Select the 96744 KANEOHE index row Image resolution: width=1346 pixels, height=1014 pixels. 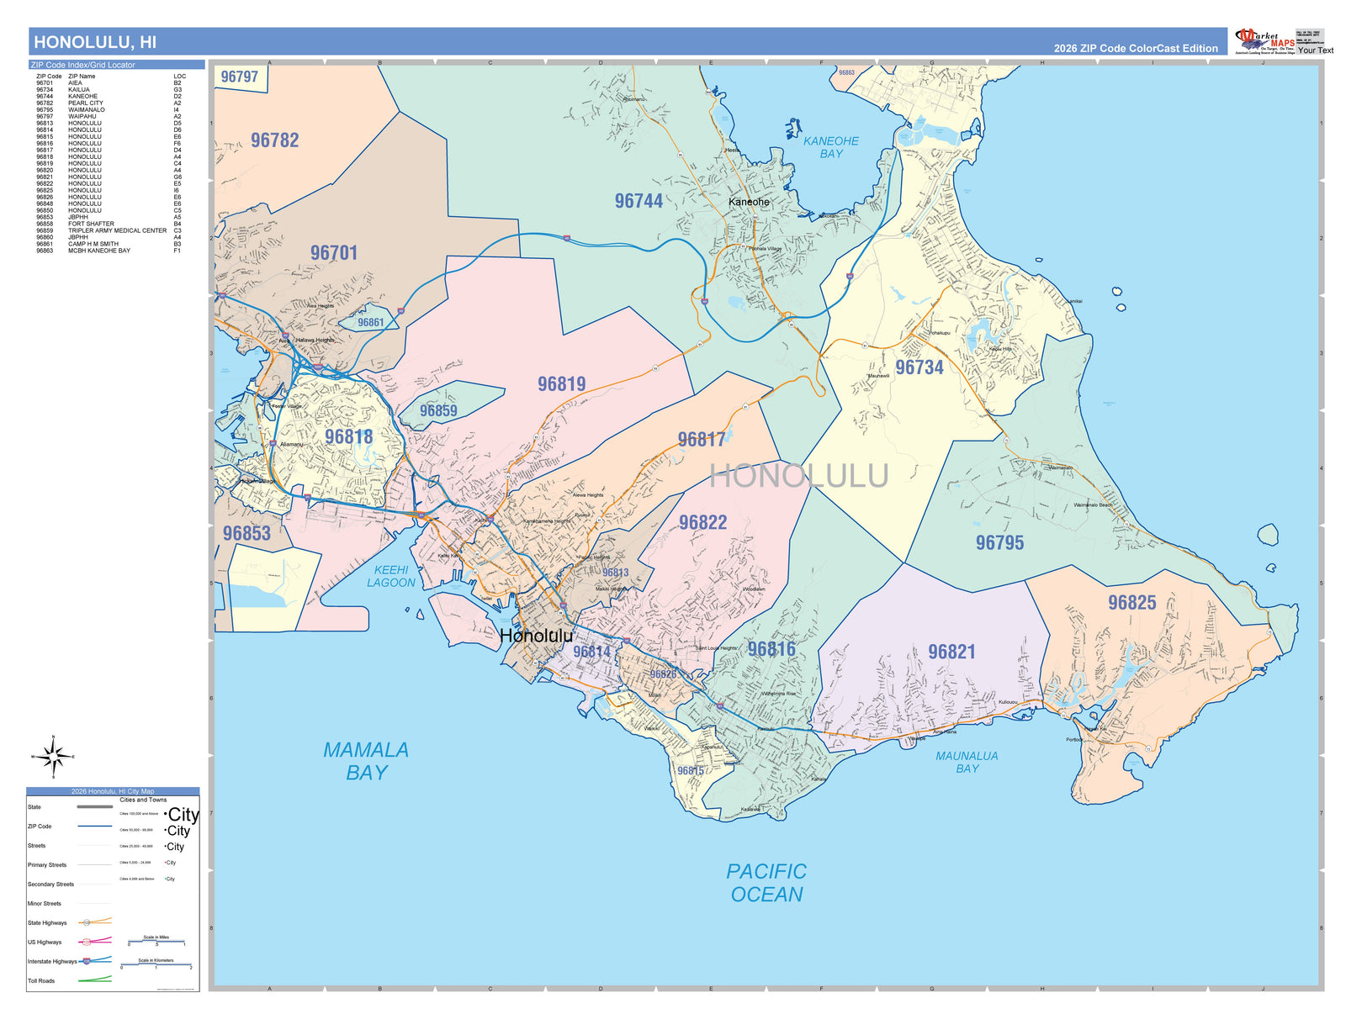109,97
